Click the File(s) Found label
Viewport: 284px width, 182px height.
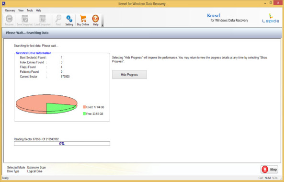tap(28, 67)
